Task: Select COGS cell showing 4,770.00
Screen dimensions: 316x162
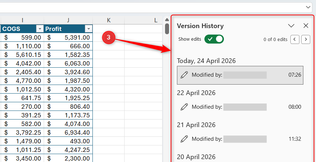Action: (x=22, y=81)
